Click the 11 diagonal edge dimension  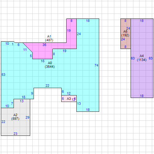[x=25, y=50]
